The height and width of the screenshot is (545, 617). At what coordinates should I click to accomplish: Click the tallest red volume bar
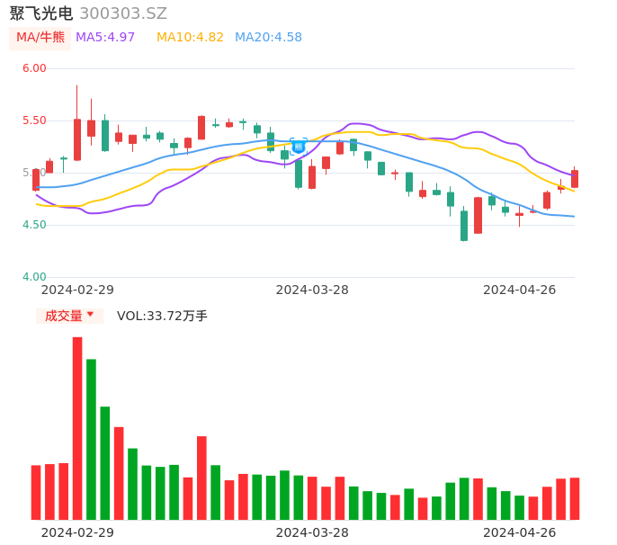77,428
